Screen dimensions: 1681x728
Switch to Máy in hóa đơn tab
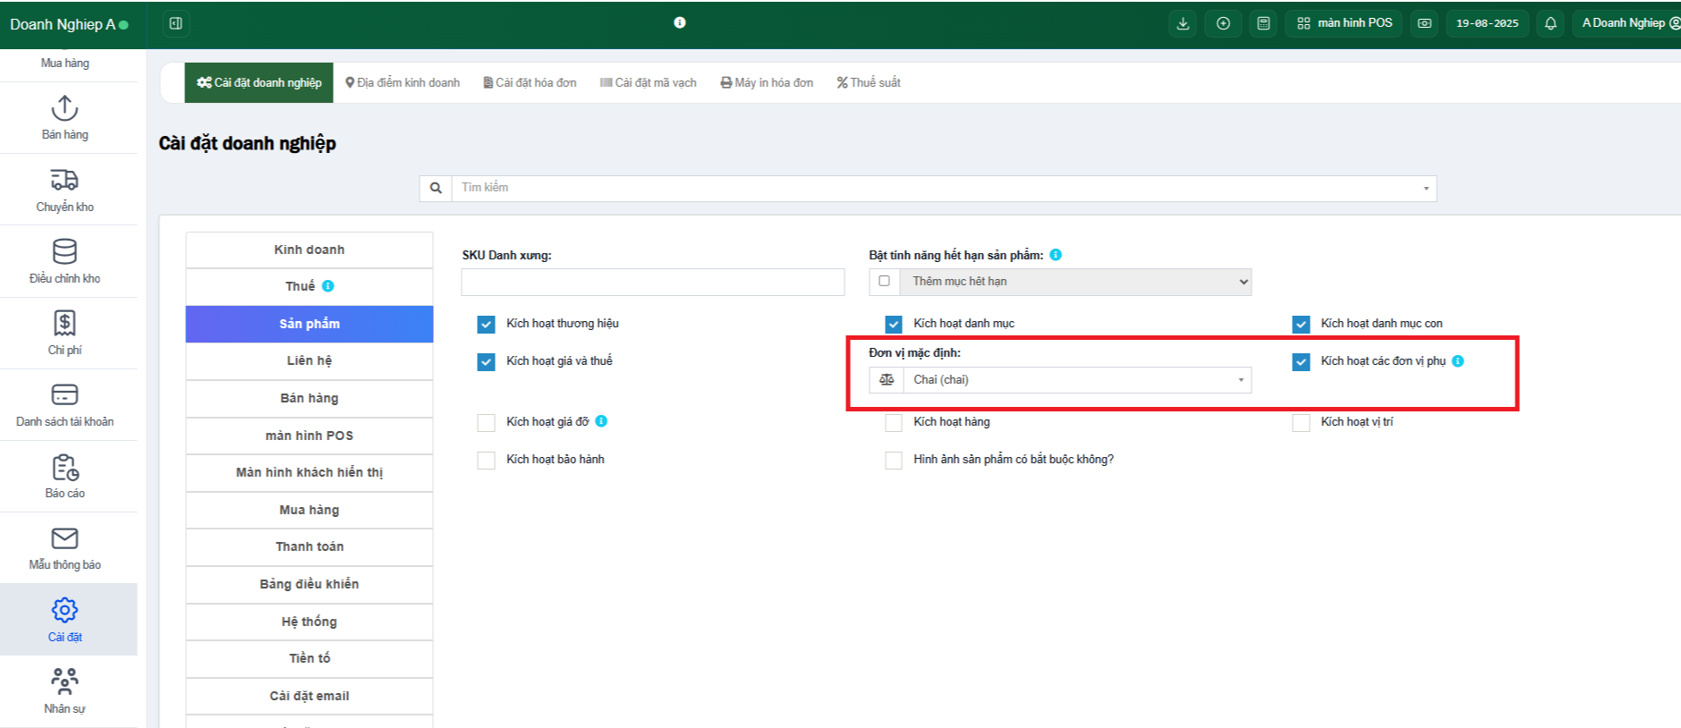pyautogui.click(x=767, y=82)
